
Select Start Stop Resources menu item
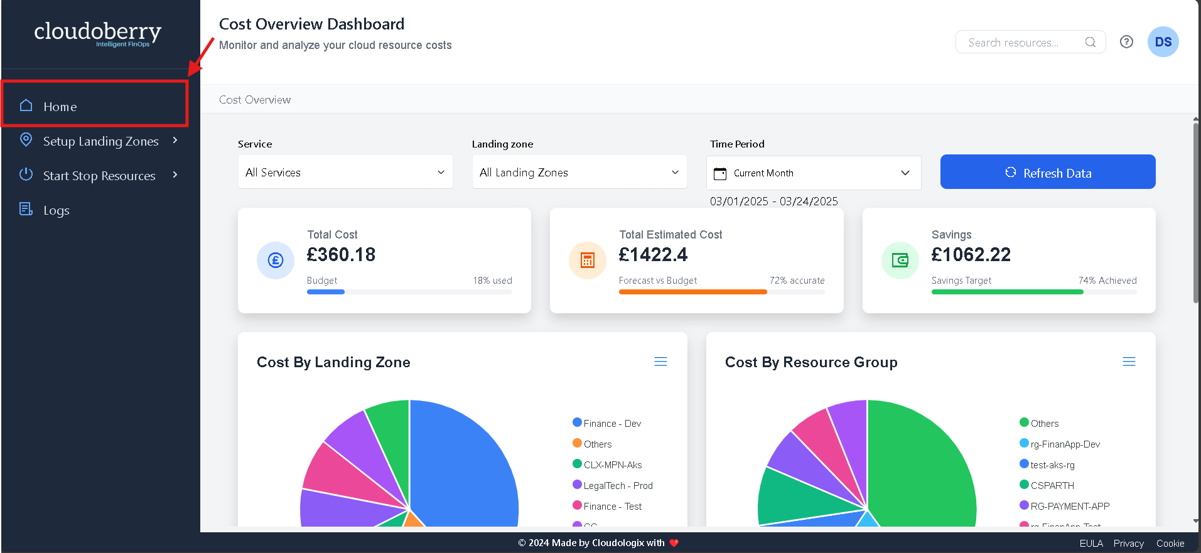tap(100, 175)
